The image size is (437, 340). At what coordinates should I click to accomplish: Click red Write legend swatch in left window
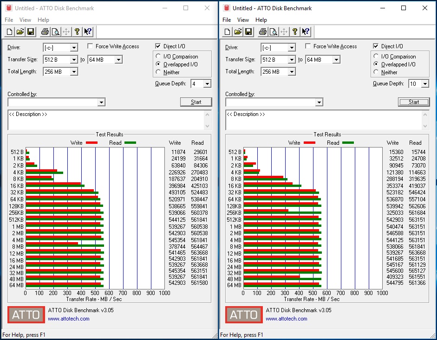click(91, 142)
